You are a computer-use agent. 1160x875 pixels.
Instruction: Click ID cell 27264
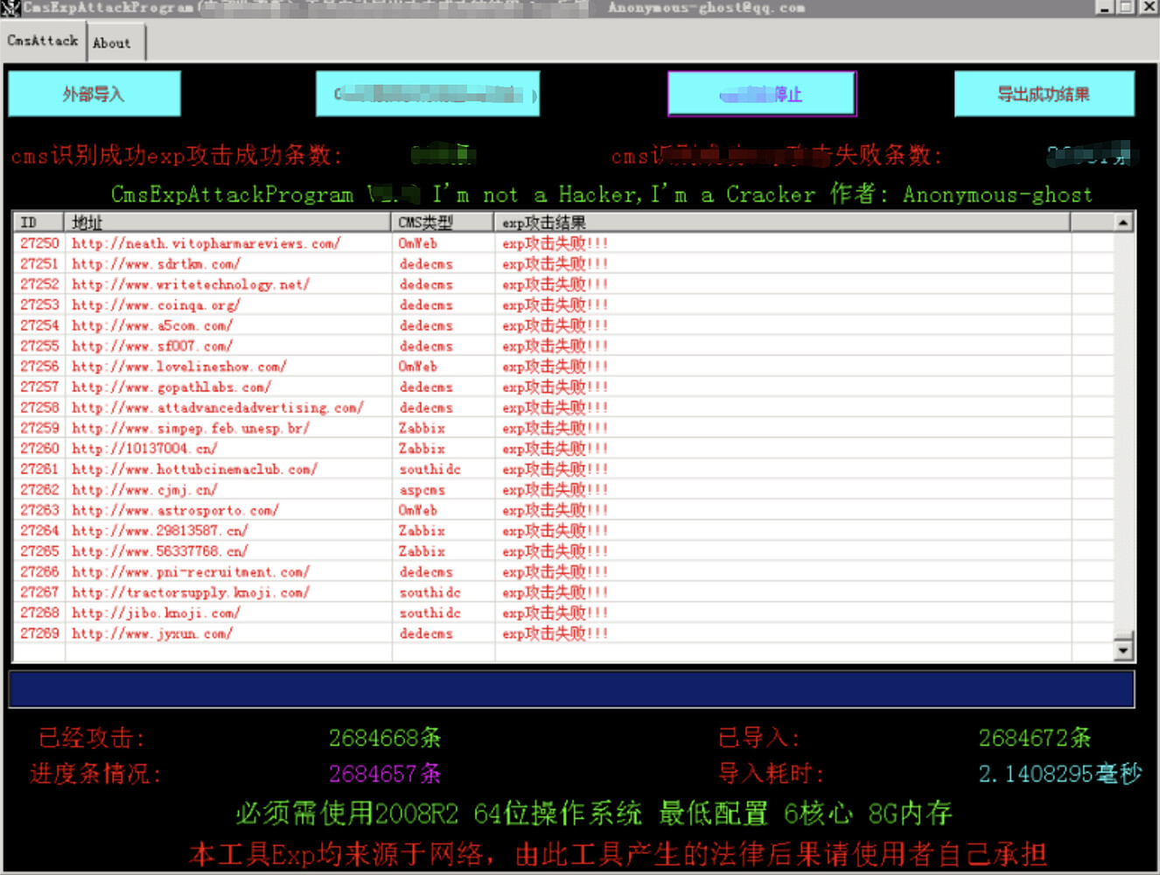(40, 531)
